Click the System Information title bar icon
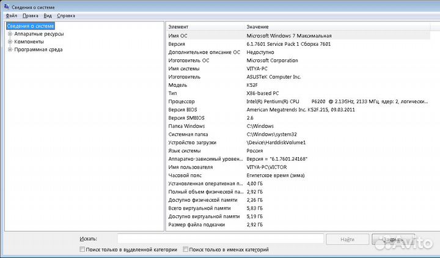Image resolution: width=440 pixels, height=258 pixels. (7, 7)
